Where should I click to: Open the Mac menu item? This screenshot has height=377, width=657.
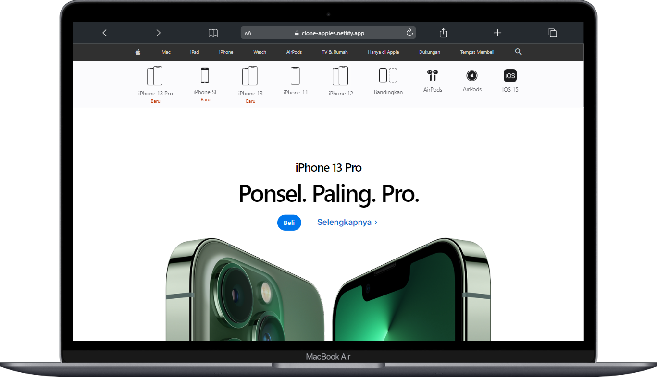point(166,52)
